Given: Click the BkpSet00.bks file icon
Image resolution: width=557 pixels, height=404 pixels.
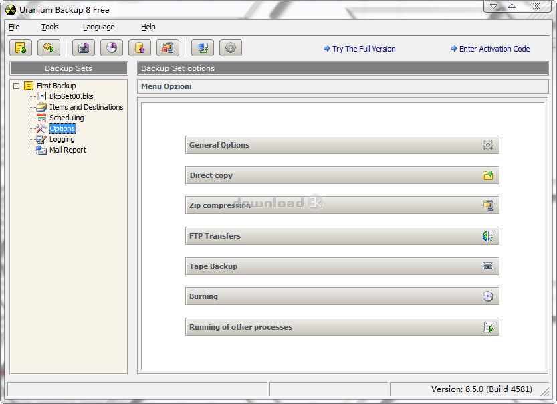Looking at the screenshot, I should [x=41, y=96].
